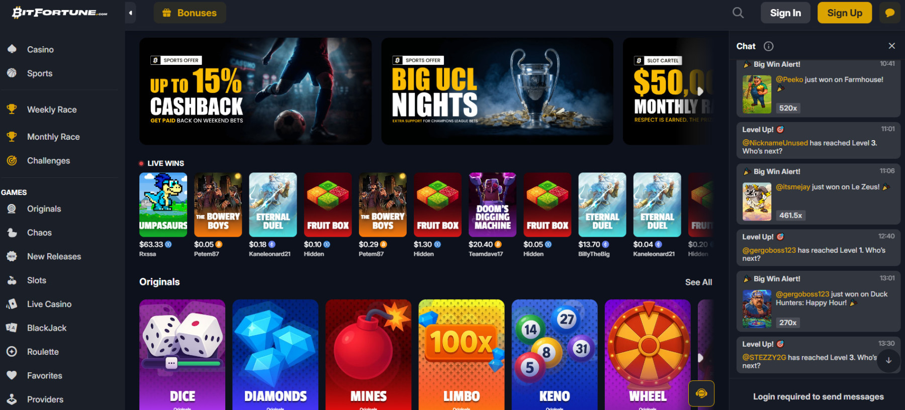Click the chat info icon
Image resolution: width=905 pixels, height=410 pixels.
coord(768,46)
